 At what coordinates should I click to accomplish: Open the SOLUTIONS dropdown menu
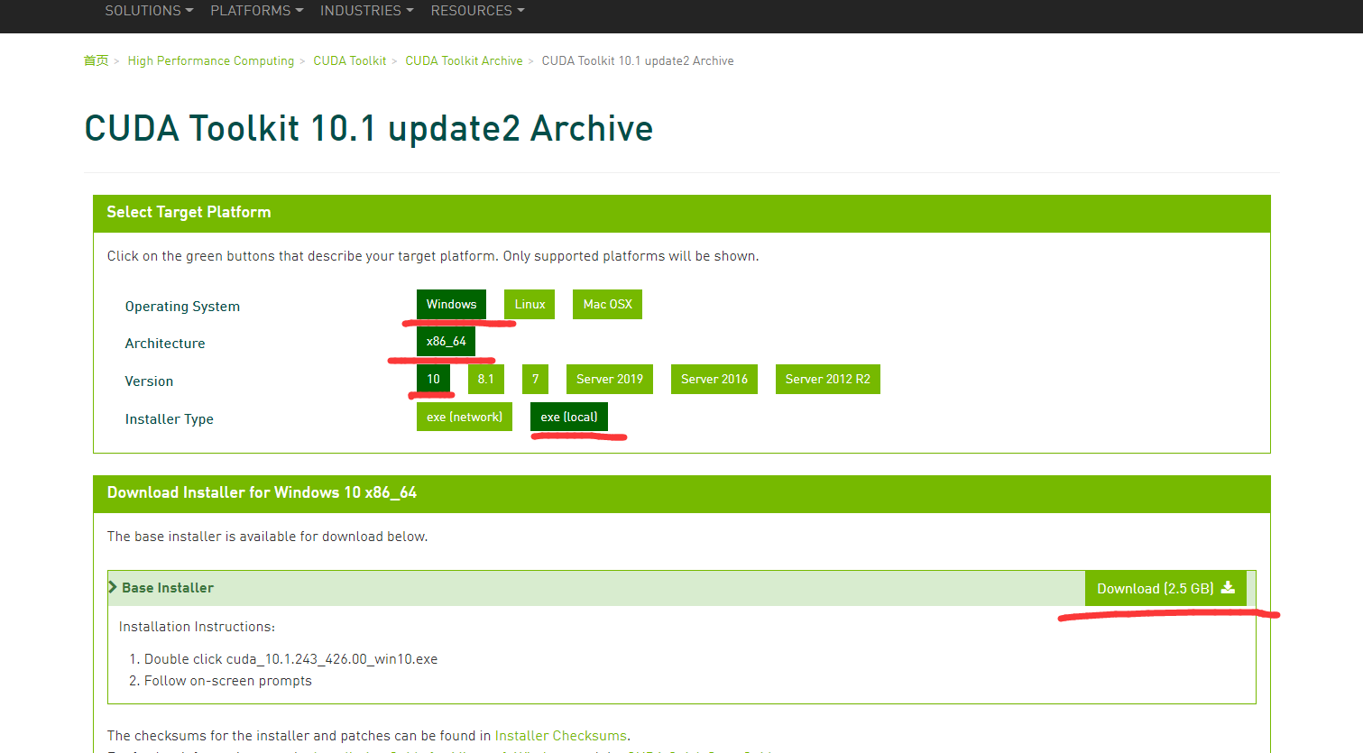149,11
